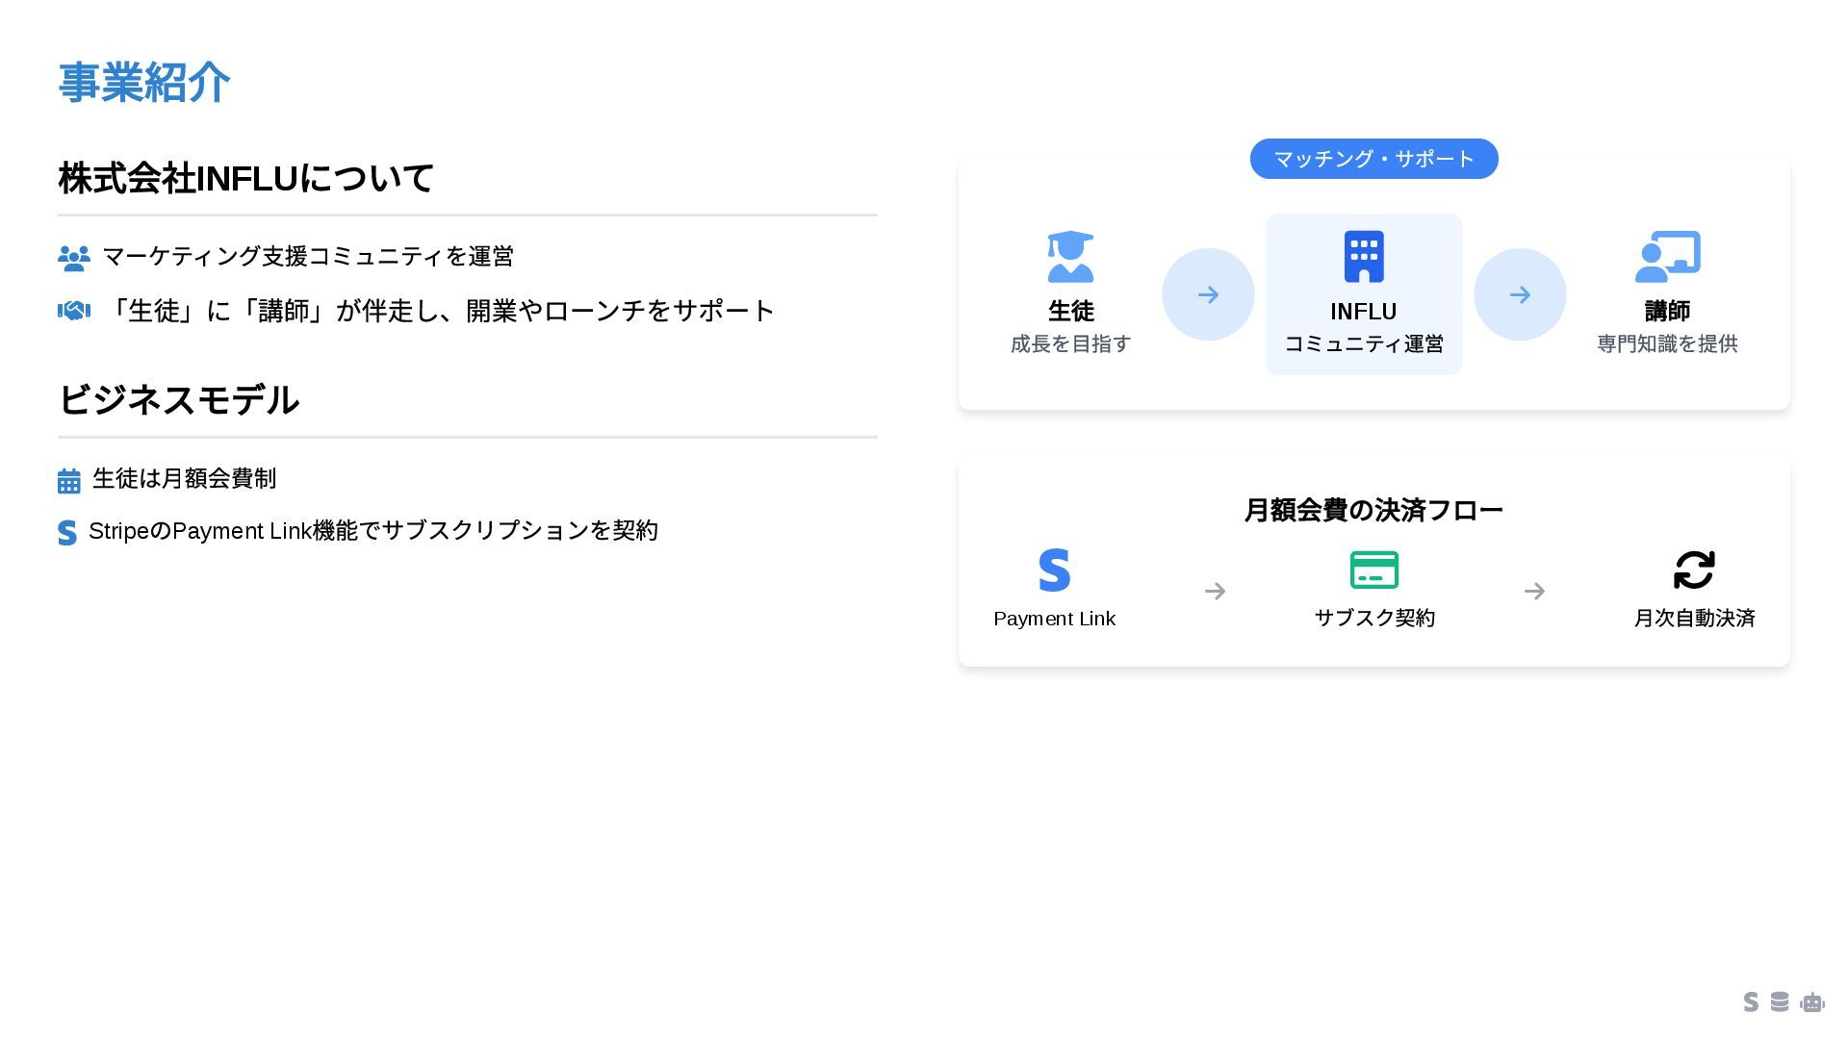This screenshot has height=1039, width=1848.
Task: Click the text about 開業やローンチをサポート
Action: tap(439, 311)
